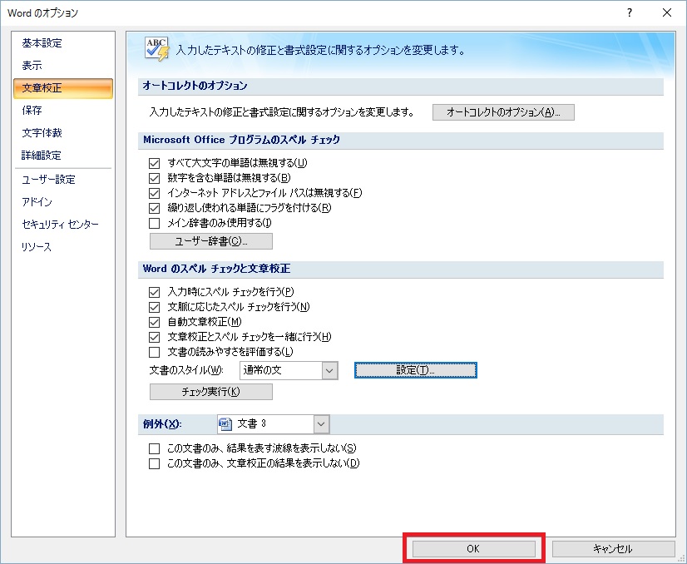Viewport: 687px width, 564px height.
Task: Uncheck 自動文章校正 checkbox
Action: [x=154, y=323]
